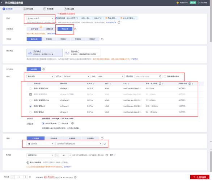Open the region dropdown

(41, 18)
